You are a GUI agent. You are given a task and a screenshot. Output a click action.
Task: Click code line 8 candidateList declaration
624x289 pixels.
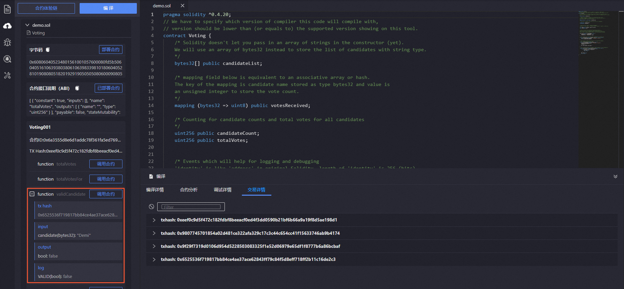coord(218,63)
